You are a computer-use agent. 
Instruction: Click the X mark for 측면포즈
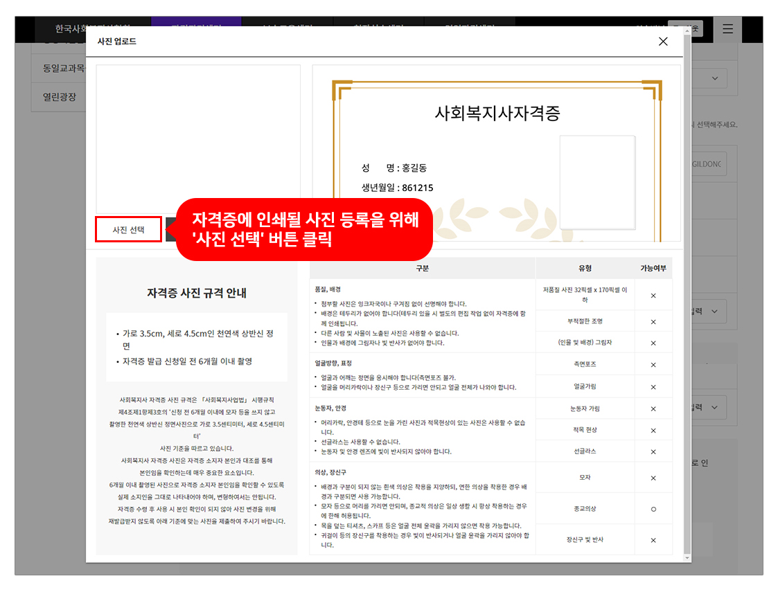coord(653,365)
